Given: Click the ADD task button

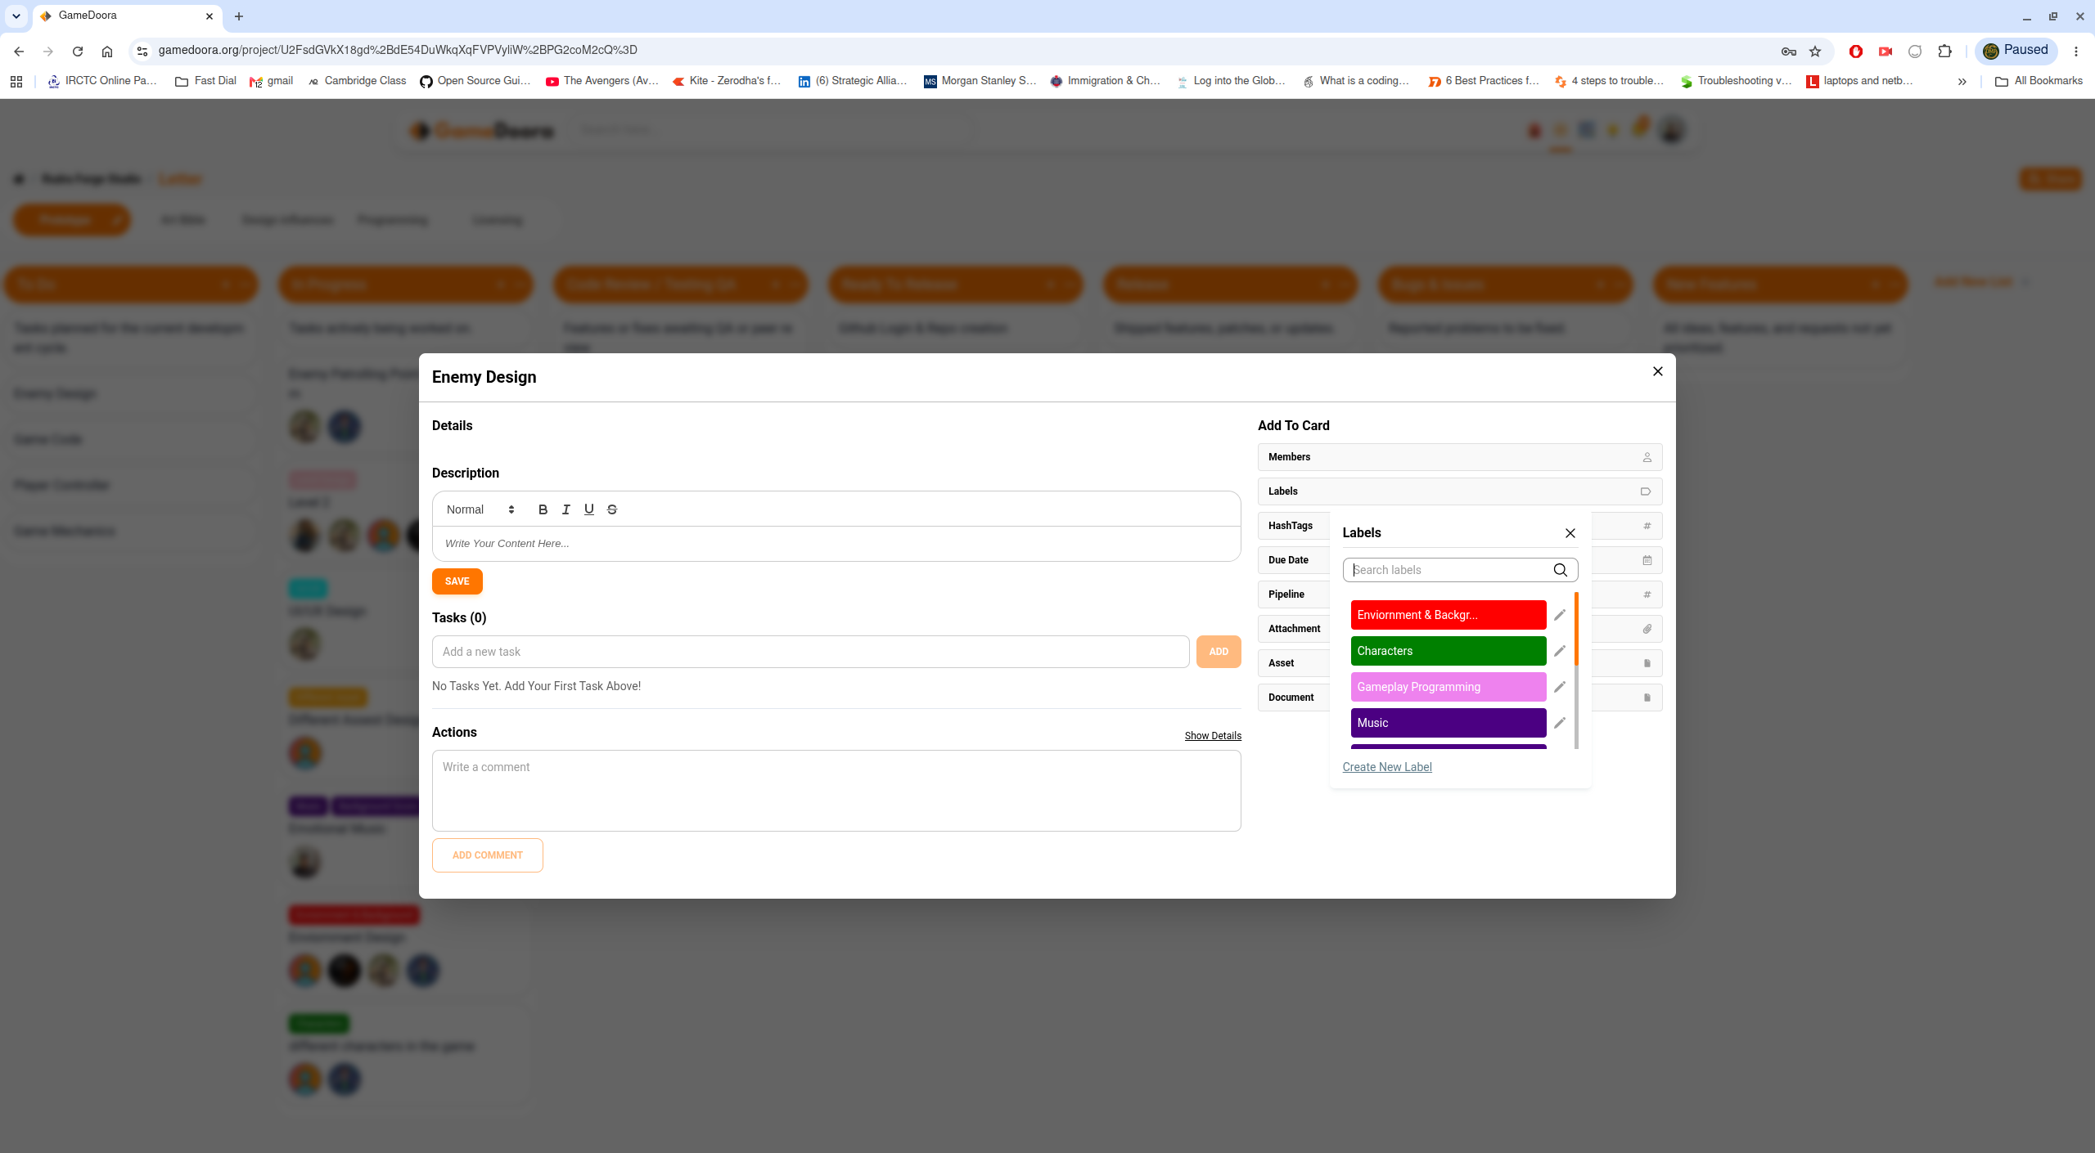Looking at the screenshot, I should tap(1218, 652).
